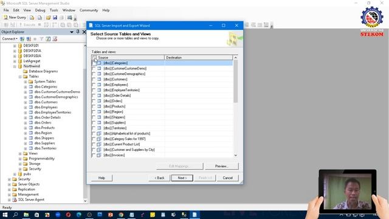Viewport: 389px width, 219px height.
Task: Click the tables list scroll-down arrow
Action: (x=235, y=156)
